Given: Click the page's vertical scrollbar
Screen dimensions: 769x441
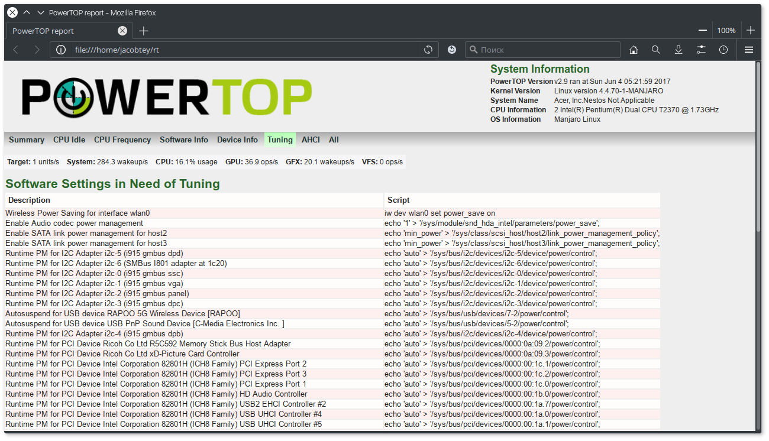Looking at the screenshot, I should [x=758, y=236].
